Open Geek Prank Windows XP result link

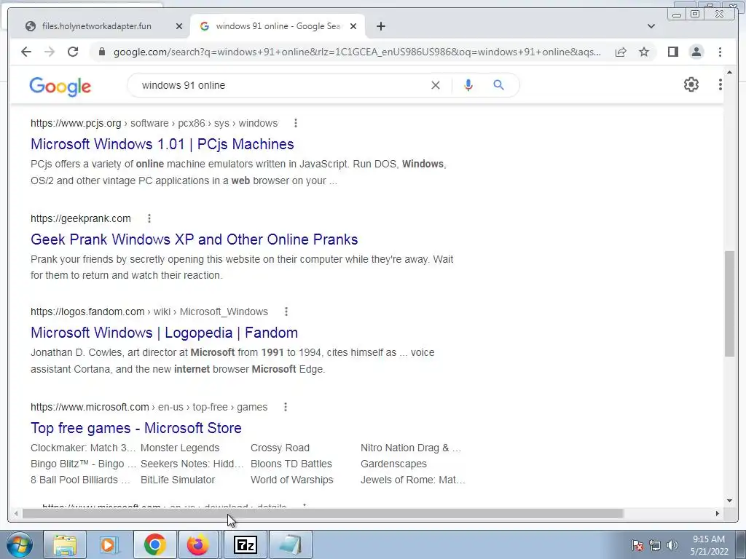pos(194,239)
